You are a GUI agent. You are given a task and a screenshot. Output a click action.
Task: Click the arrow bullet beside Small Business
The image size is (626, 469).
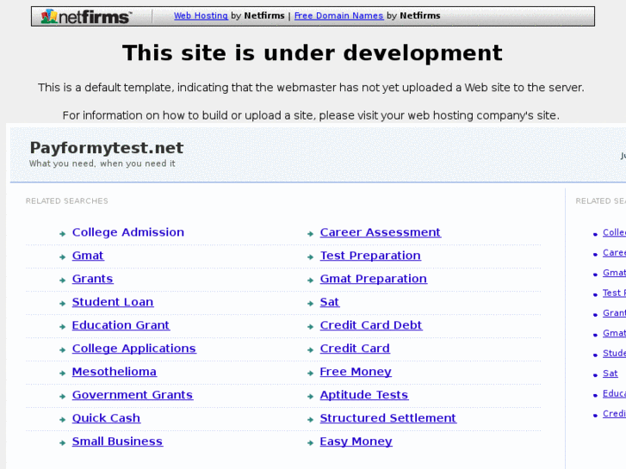tap(62, 442)
